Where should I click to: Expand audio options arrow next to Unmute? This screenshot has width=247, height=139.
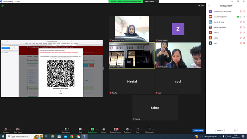coord(10,129)
